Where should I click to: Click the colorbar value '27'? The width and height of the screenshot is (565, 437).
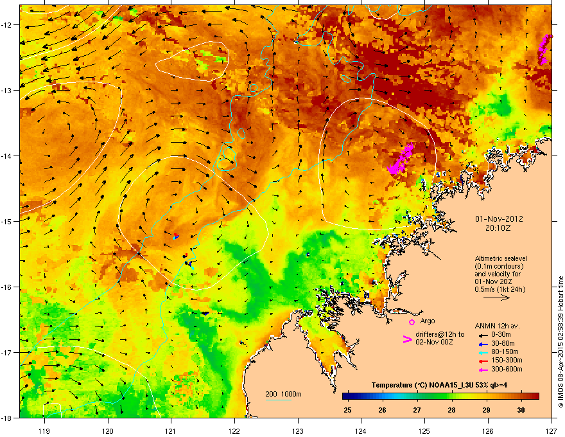pos(417,410)
